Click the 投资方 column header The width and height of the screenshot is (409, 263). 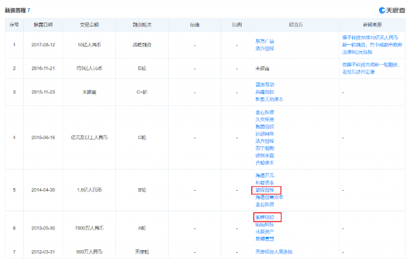pos(295,25)
